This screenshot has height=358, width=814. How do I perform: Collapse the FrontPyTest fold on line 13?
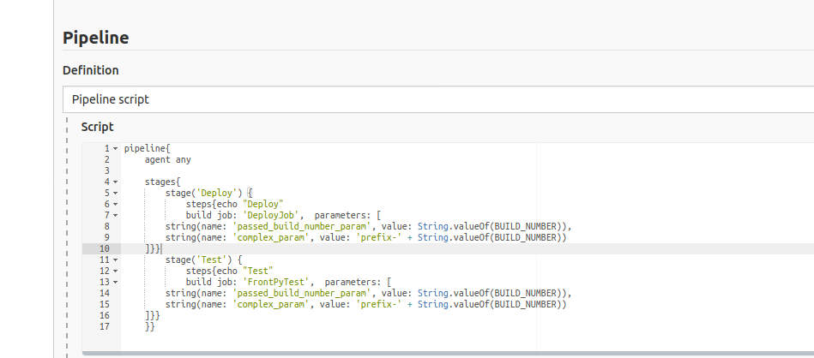pyautogui.click(x=115, y=282)
